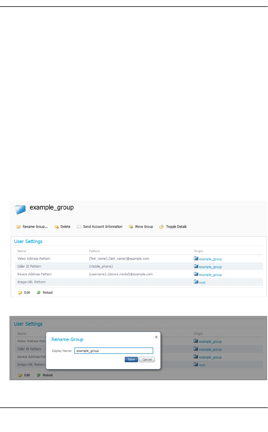This screenshot has width=268, height=432.
Task: Focus the Display Name input field
Action: click(114, 351)
